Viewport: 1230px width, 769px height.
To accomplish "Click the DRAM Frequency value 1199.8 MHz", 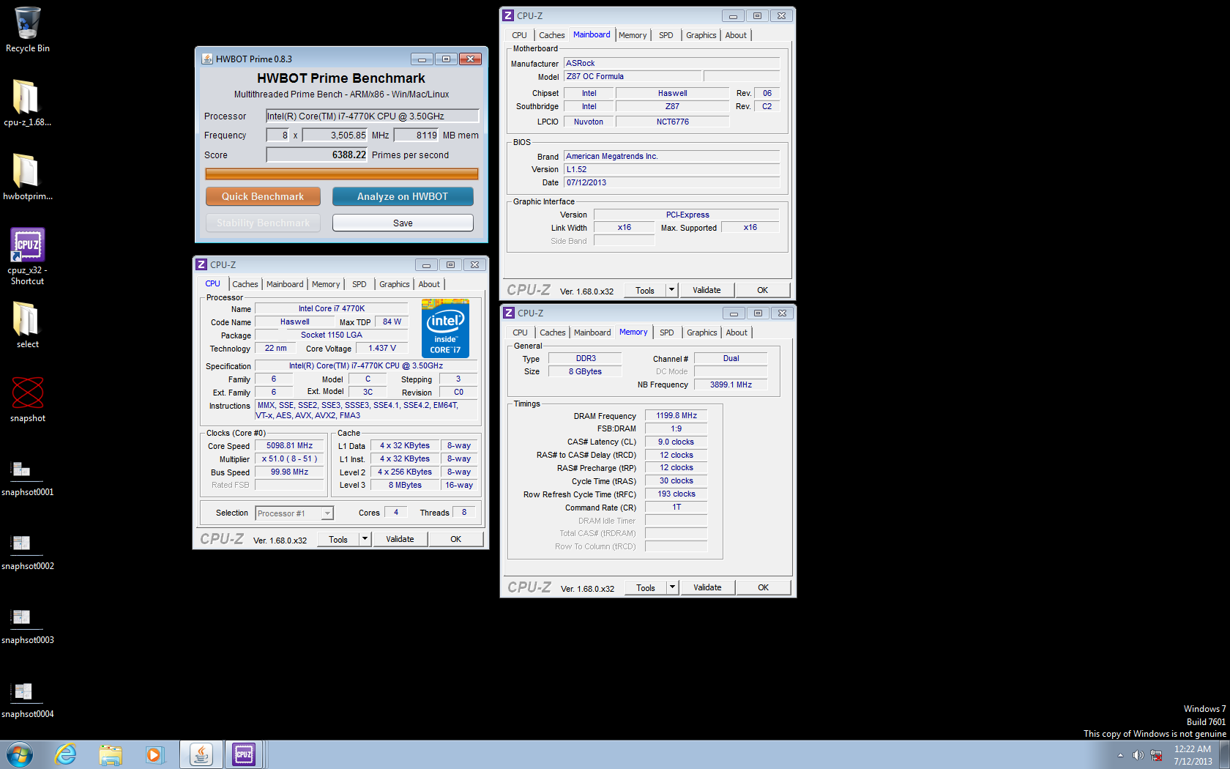I will click(x=676, y=415).
